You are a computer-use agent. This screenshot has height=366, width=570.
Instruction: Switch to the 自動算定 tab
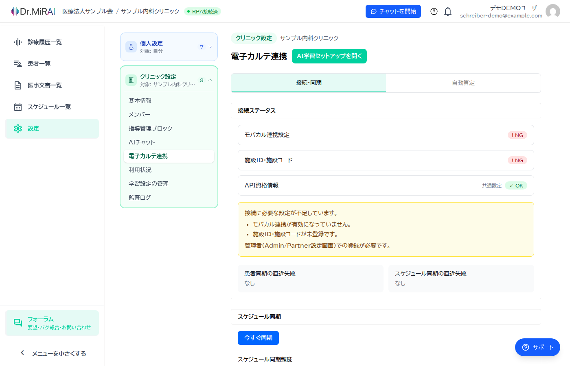(x=463, y=83)
